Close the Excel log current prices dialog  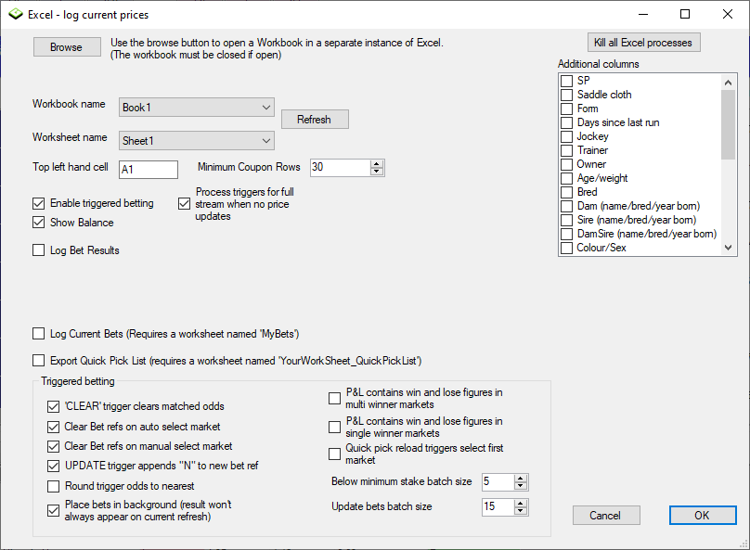728,14
